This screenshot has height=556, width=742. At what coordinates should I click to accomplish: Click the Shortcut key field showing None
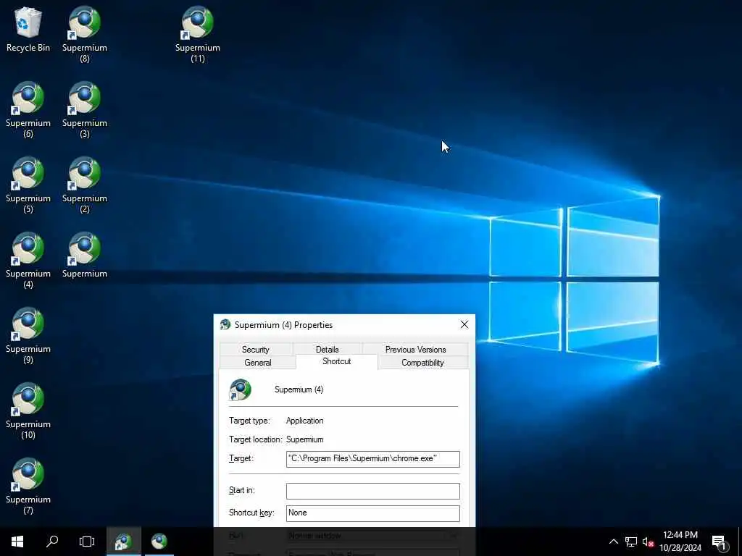click(x=373, y=513)
